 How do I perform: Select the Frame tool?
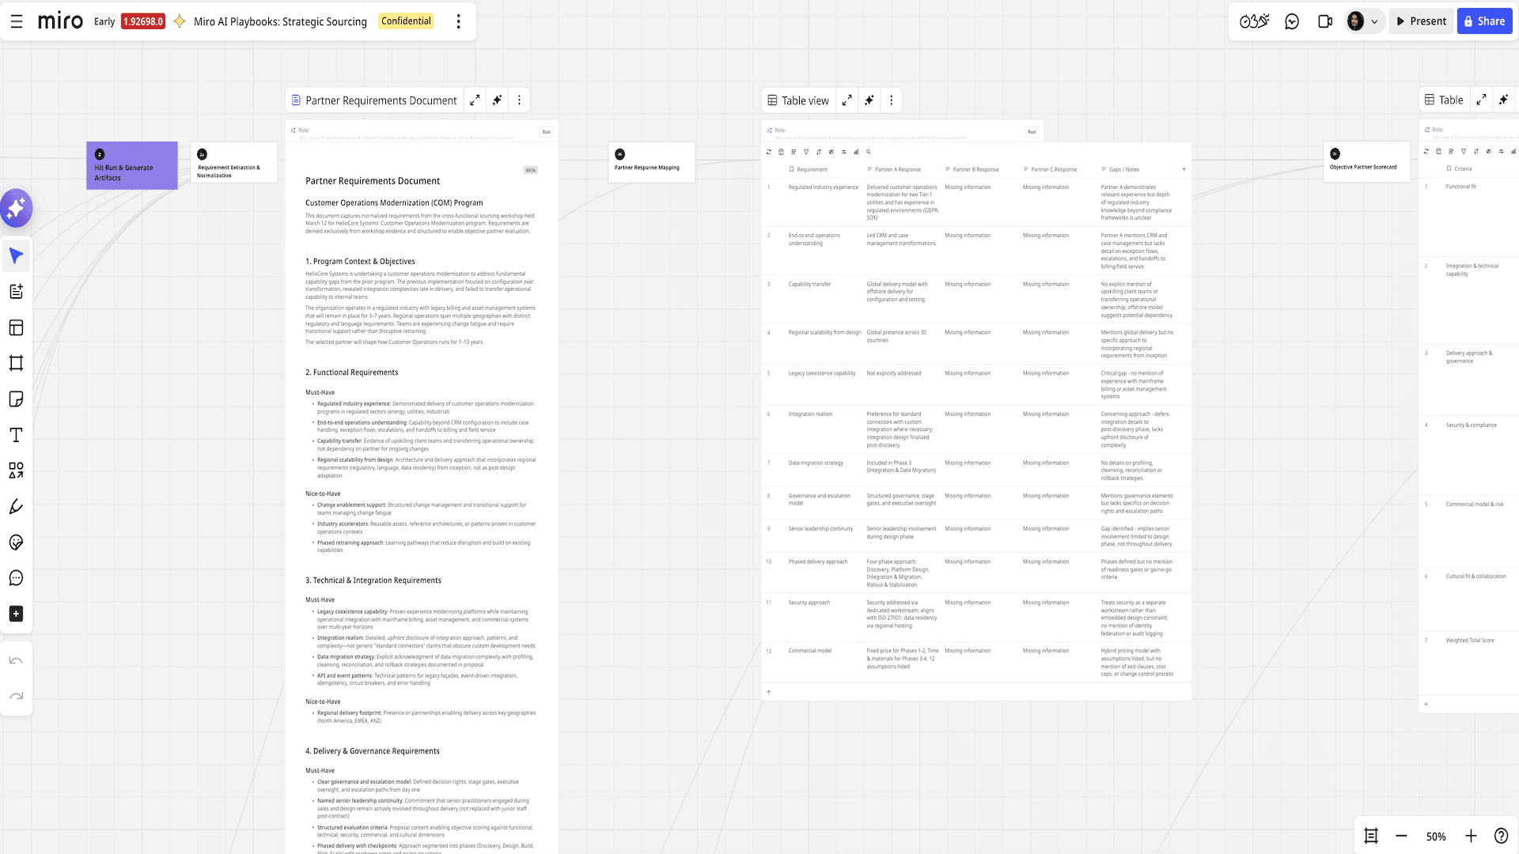16,363
